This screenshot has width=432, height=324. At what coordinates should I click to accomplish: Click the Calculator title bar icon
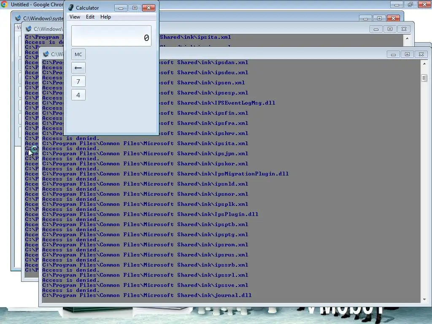tap(71, 8)
